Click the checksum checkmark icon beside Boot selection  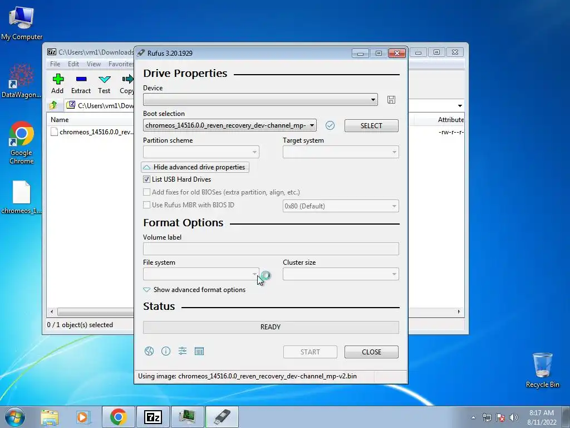(x=330, y=125)
